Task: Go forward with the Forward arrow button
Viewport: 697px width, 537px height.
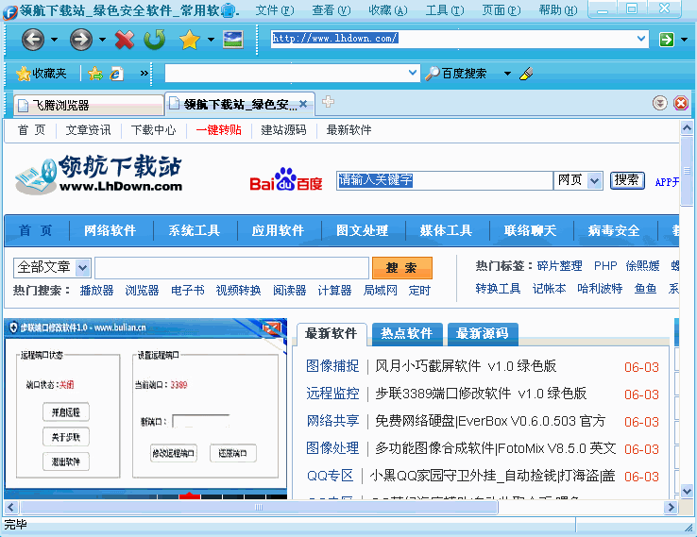Action: pos(81,40)
